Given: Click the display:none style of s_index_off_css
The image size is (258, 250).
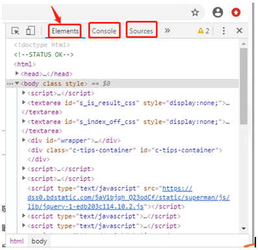Looking at the screenshot, I should click(x=194, y=122).
